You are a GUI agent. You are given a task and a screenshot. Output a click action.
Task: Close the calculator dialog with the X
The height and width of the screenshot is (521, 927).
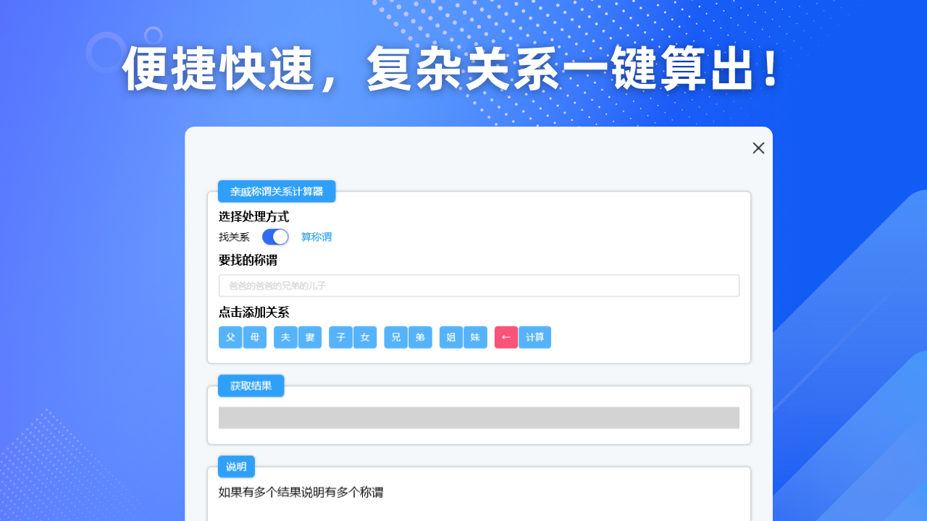[x=758, y=148]
